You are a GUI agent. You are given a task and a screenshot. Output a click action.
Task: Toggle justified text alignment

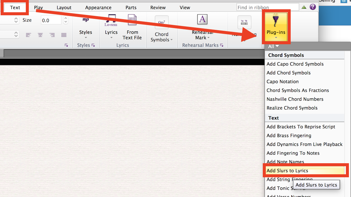tap(64, 35)
